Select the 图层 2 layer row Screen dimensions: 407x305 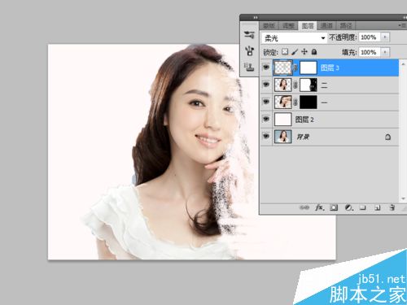coord(330,120)
